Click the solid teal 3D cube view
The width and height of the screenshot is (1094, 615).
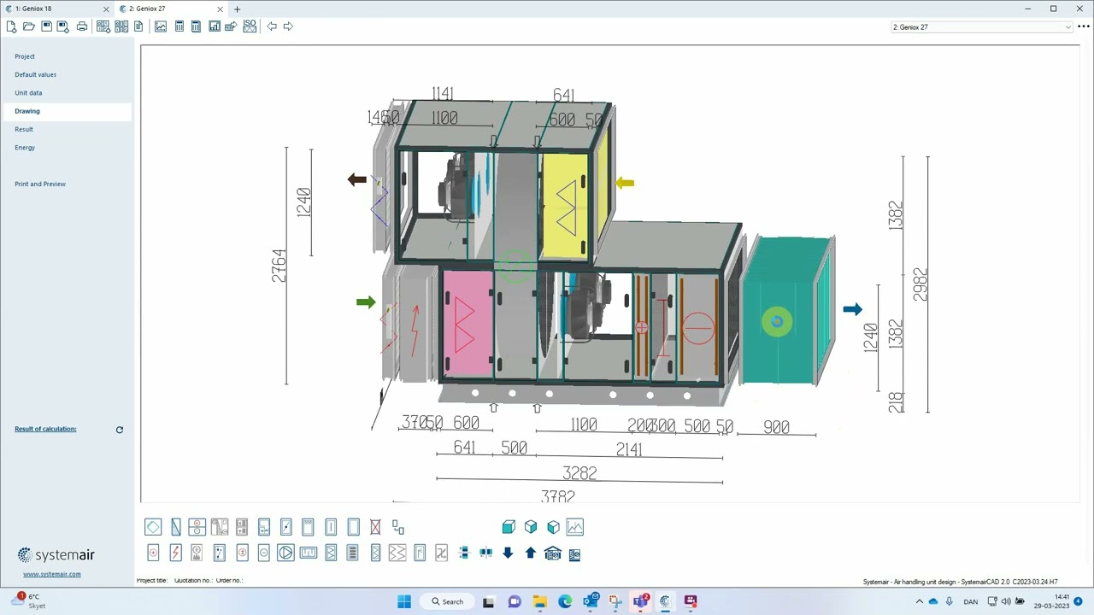tap(509, 527)
